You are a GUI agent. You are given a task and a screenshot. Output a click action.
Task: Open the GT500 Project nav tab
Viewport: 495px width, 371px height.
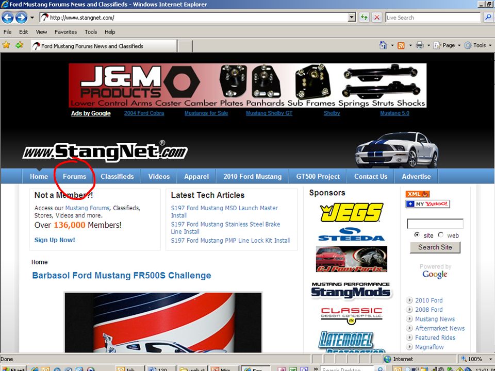318,176
